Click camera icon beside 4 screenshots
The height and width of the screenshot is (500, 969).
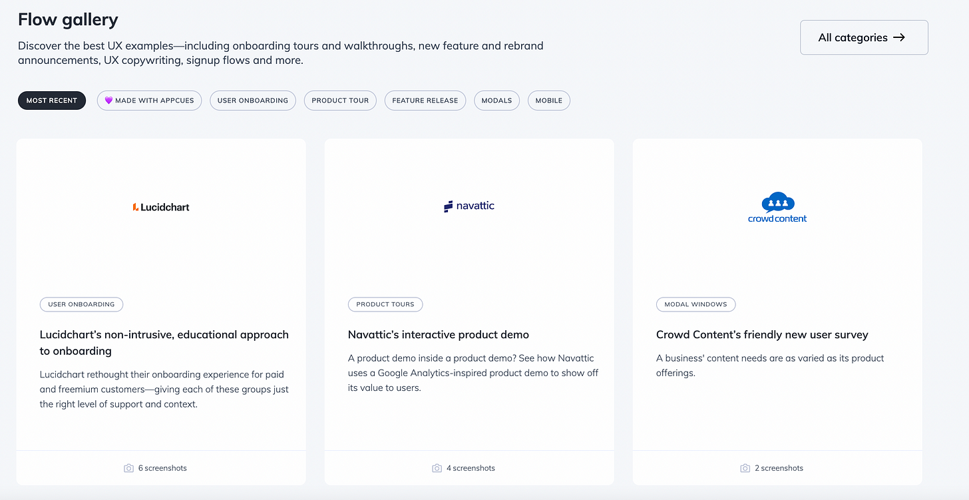click(x=437, y=468)
